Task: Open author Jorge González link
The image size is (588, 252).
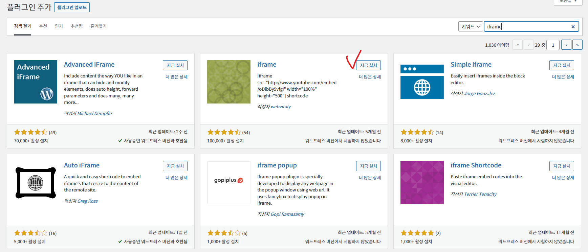Action: [x=480, y=93]
